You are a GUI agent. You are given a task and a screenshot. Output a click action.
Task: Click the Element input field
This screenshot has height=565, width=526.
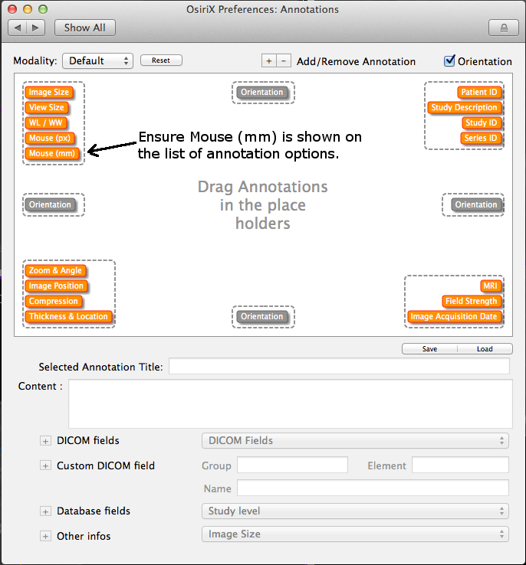coord(460,465)
